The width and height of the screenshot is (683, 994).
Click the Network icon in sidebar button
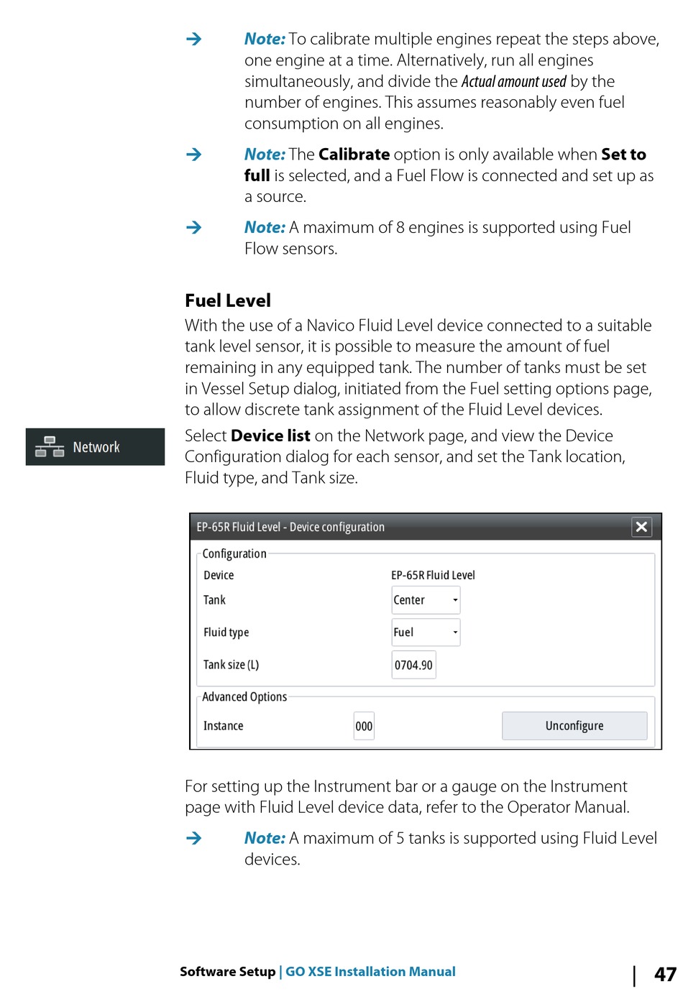pos(50,446)
